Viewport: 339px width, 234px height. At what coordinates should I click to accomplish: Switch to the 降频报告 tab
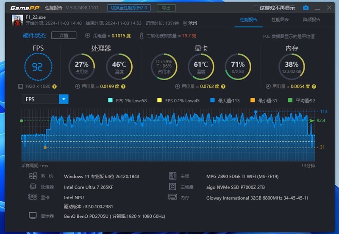[311, 20]
